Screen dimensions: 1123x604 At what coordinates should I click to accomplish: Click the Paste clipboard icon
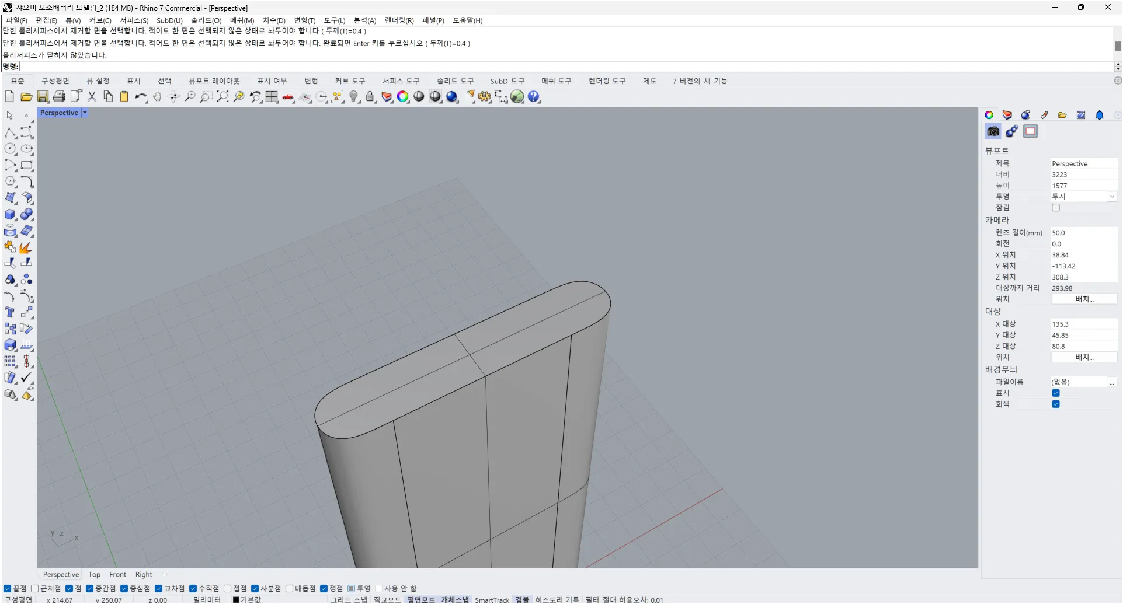coord(124,97)
